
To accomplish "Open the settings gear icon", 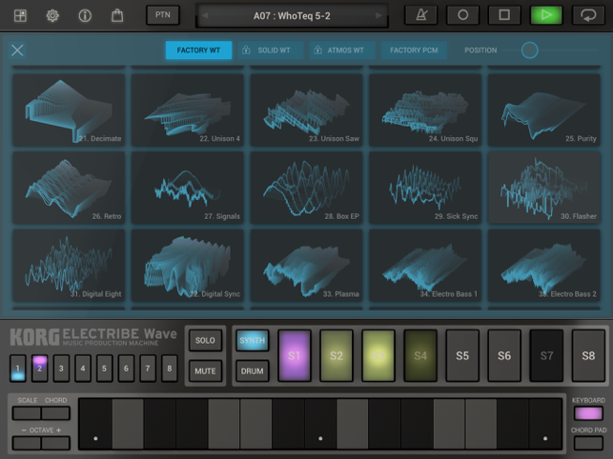I will 52,15.
